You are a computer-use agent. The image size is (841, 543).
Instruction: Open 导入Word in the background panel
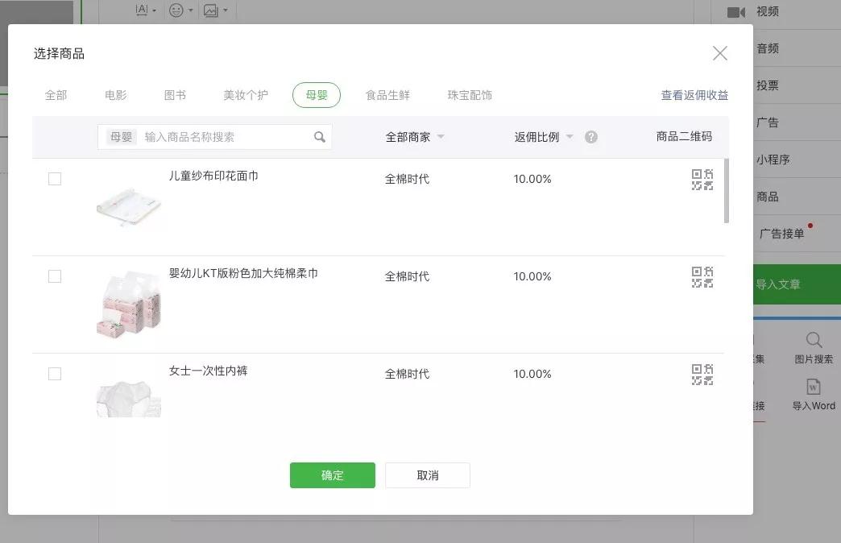(x=814, y=395)
